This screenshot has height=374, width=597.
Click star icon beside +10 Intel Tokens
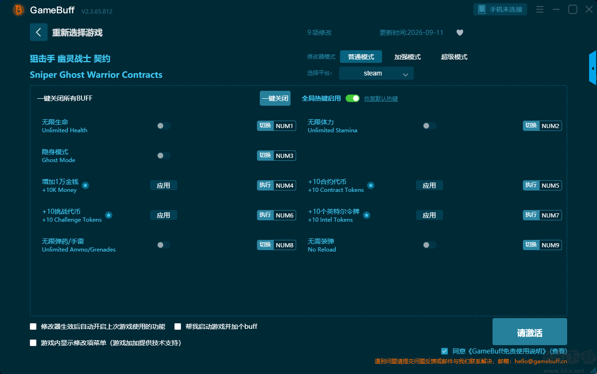click(367, 215)
